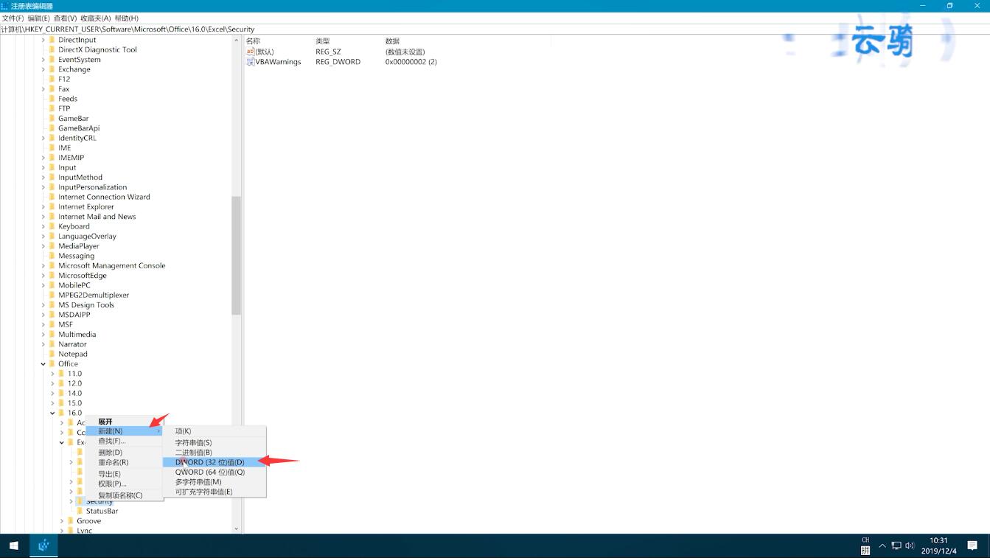Open the 帮助(H) menu
The width and height of the screenshot is (990, 558).
click(126, 18)
